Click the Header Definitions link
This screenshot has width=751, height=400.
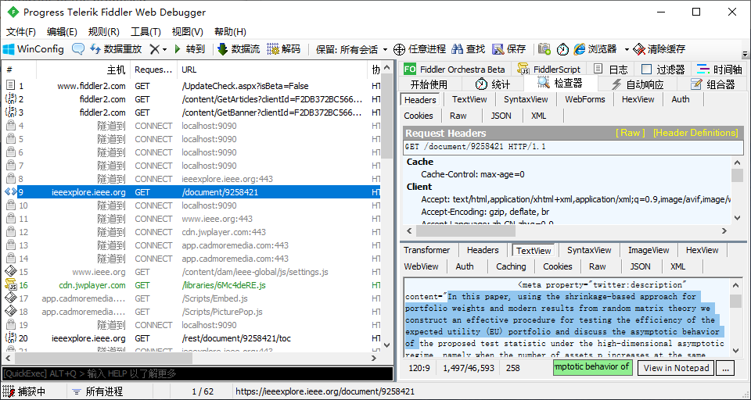coord(695,133)
